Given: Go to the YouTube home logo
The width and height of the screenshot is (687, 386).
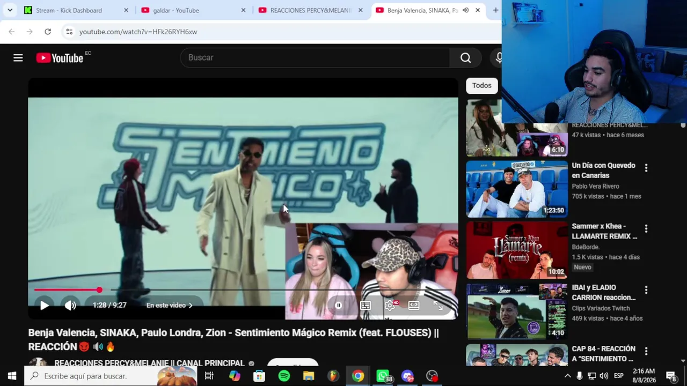Looking at the screenshot, I should pyautogui.click(x=60, y=58).
